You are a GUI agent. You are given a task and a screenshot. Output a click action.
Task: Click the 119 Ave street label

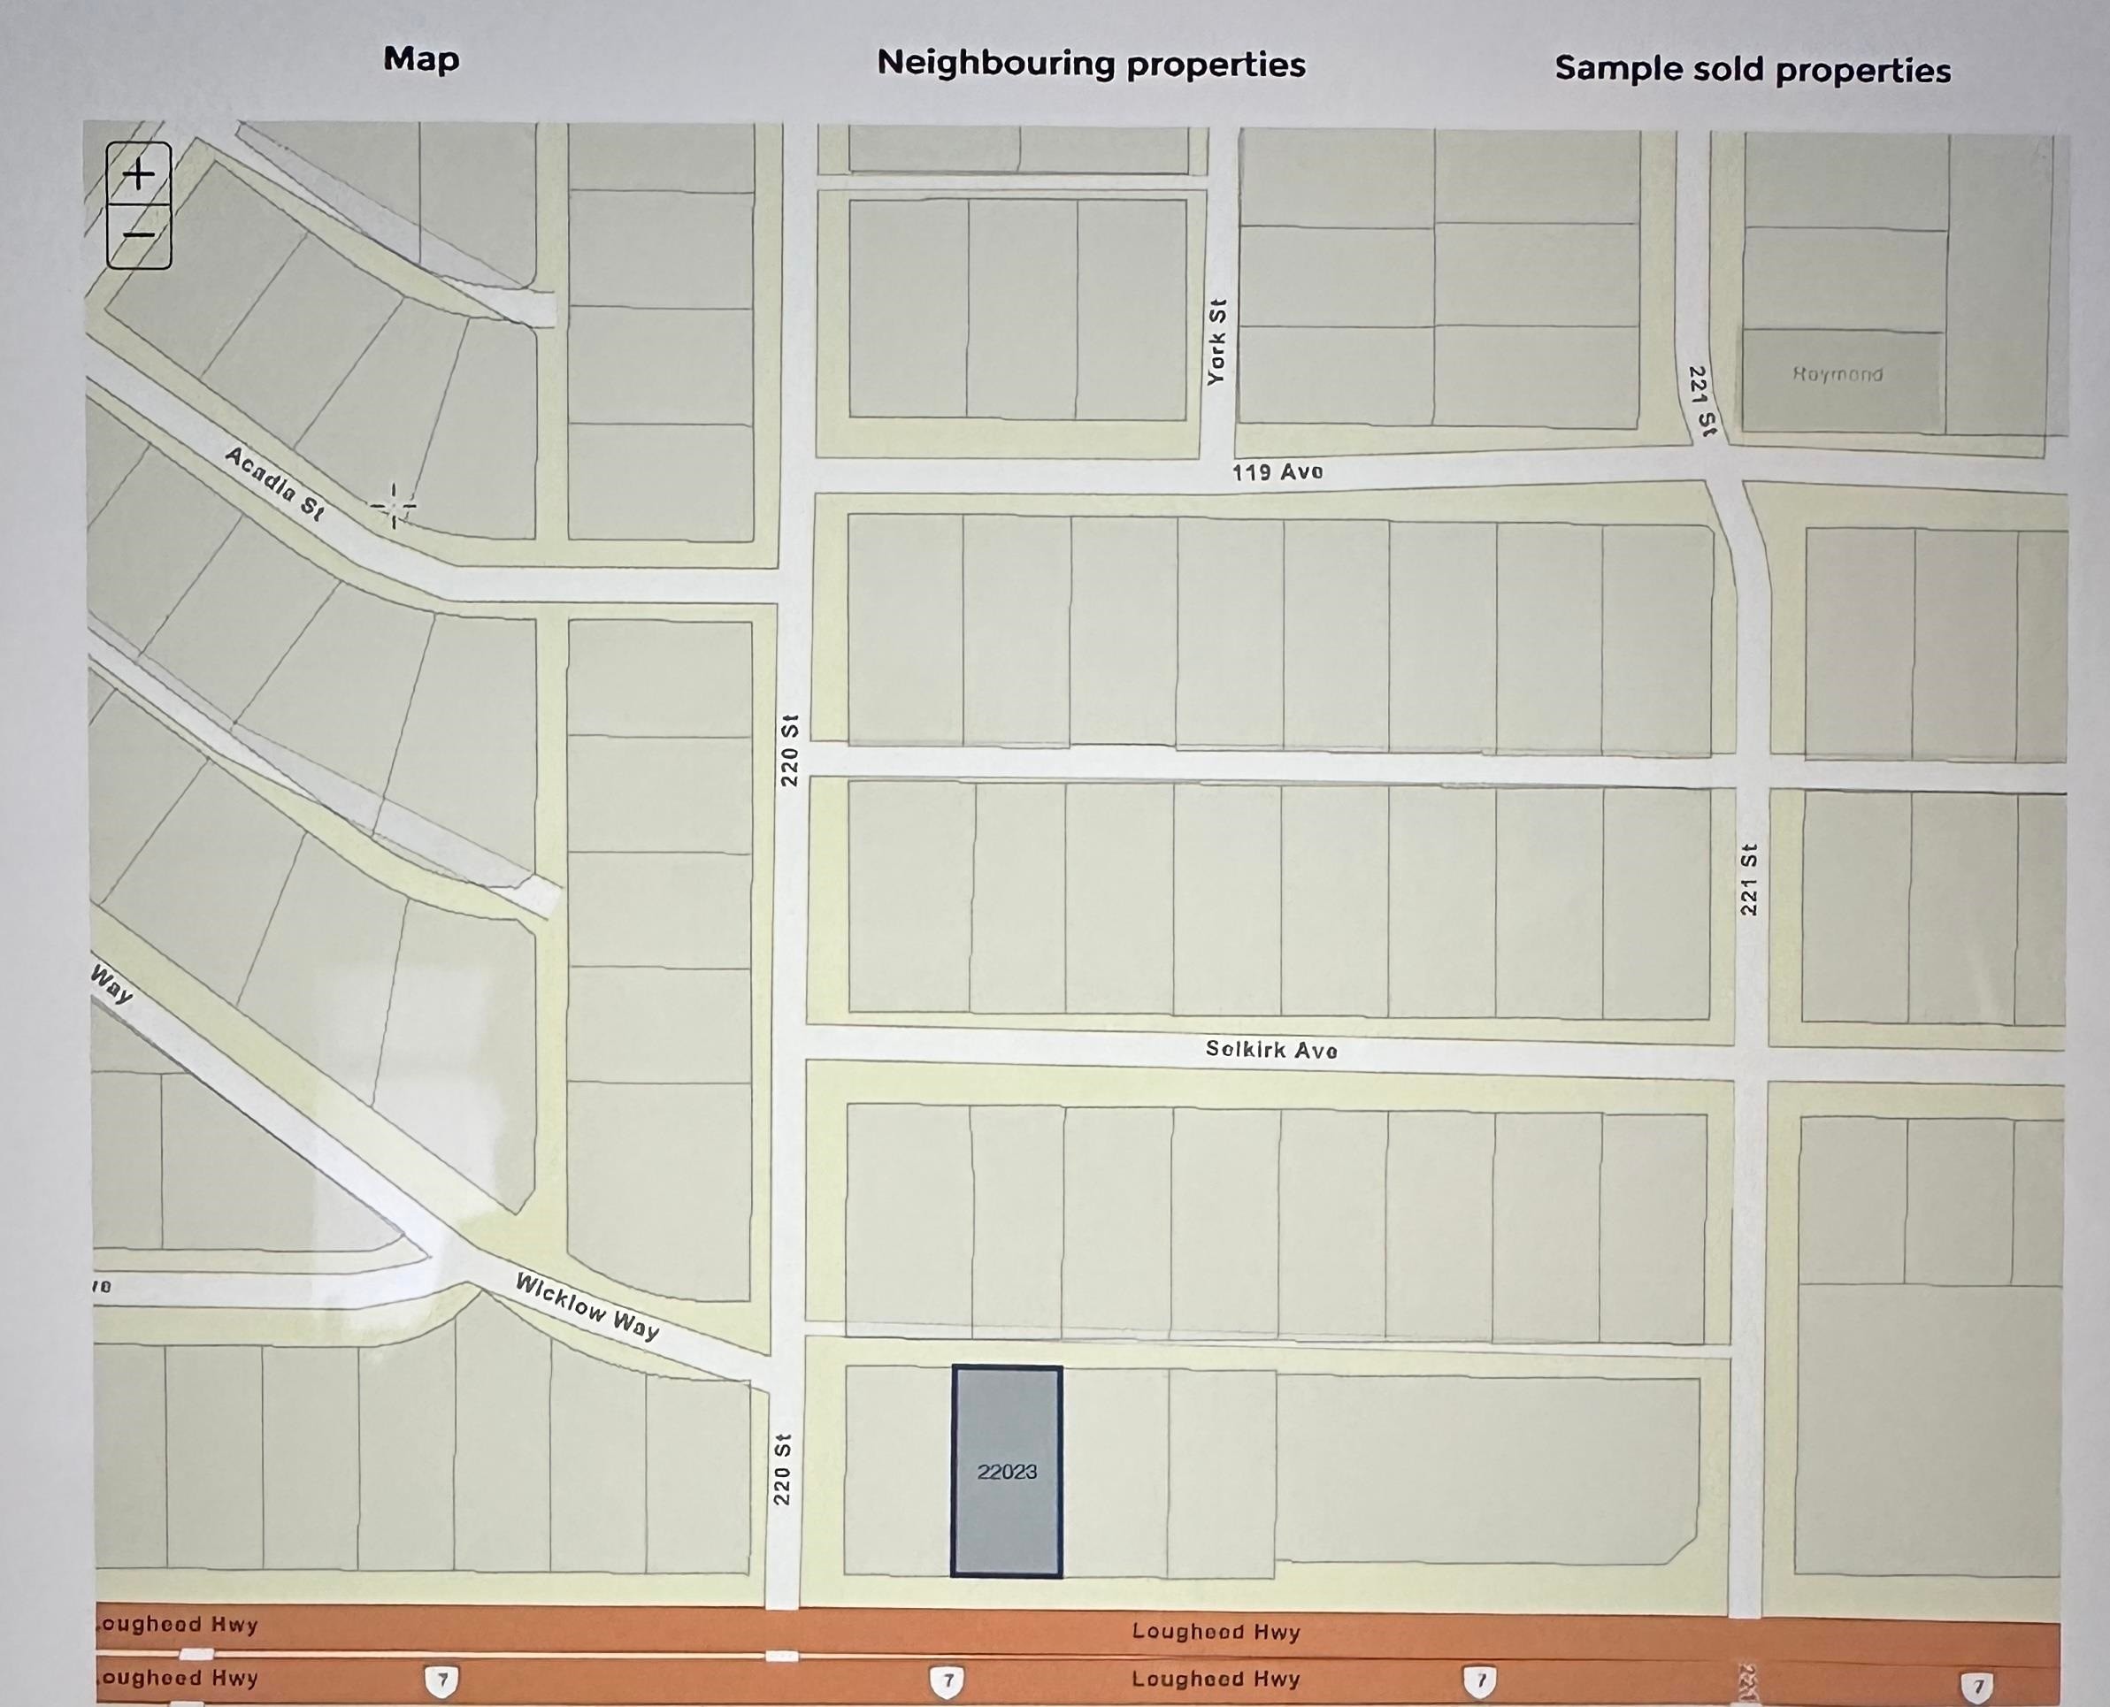[x=1277, y=472]
